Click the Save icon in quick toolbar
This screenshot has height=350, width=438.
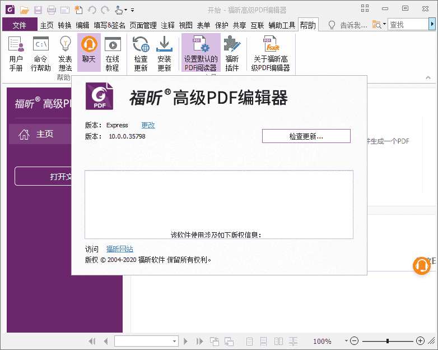click(x=38, y=10)
